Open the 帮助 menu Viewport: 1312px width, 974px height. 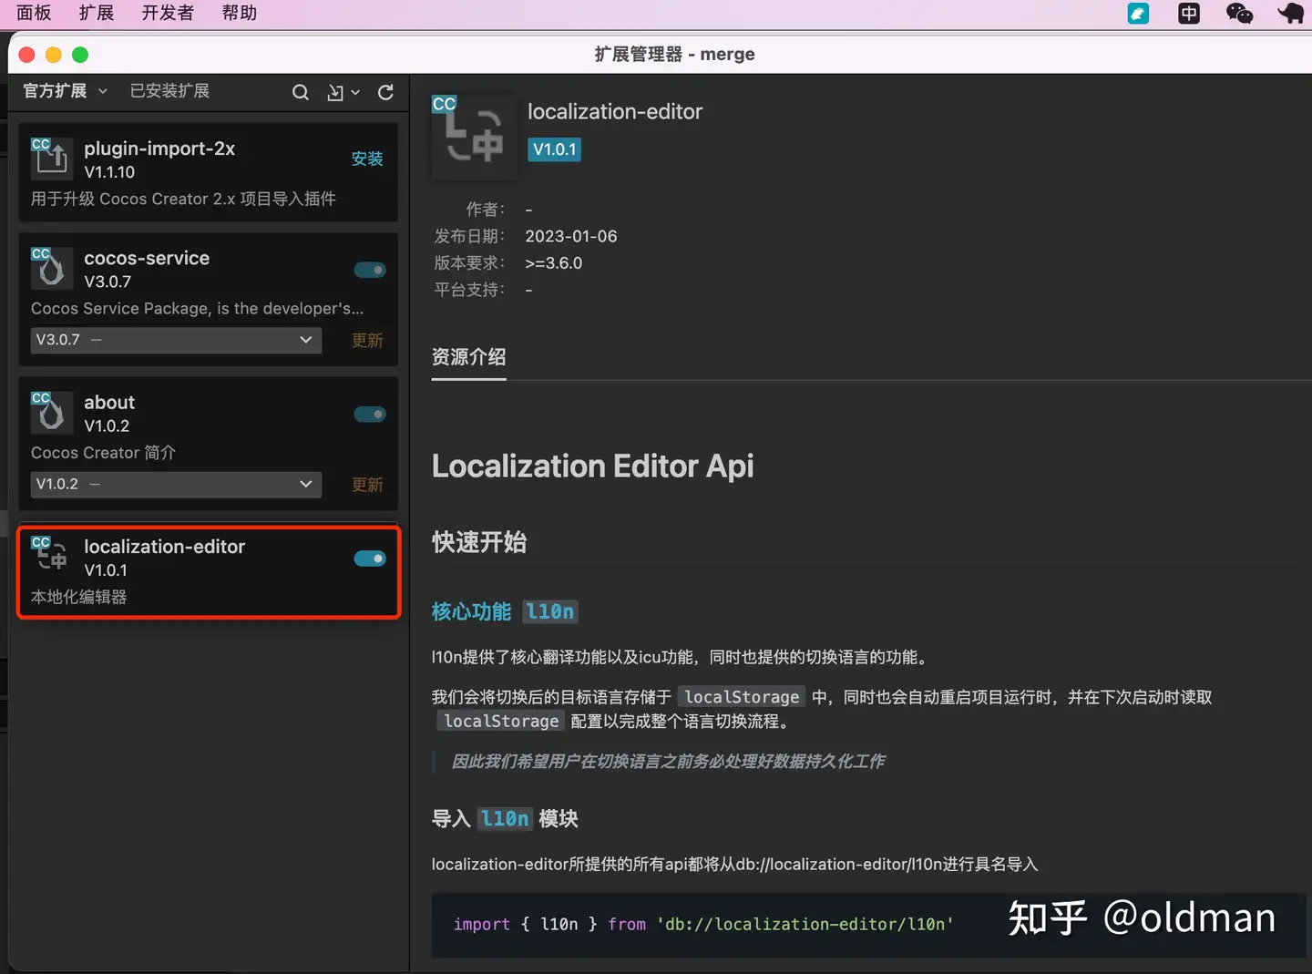239,13
